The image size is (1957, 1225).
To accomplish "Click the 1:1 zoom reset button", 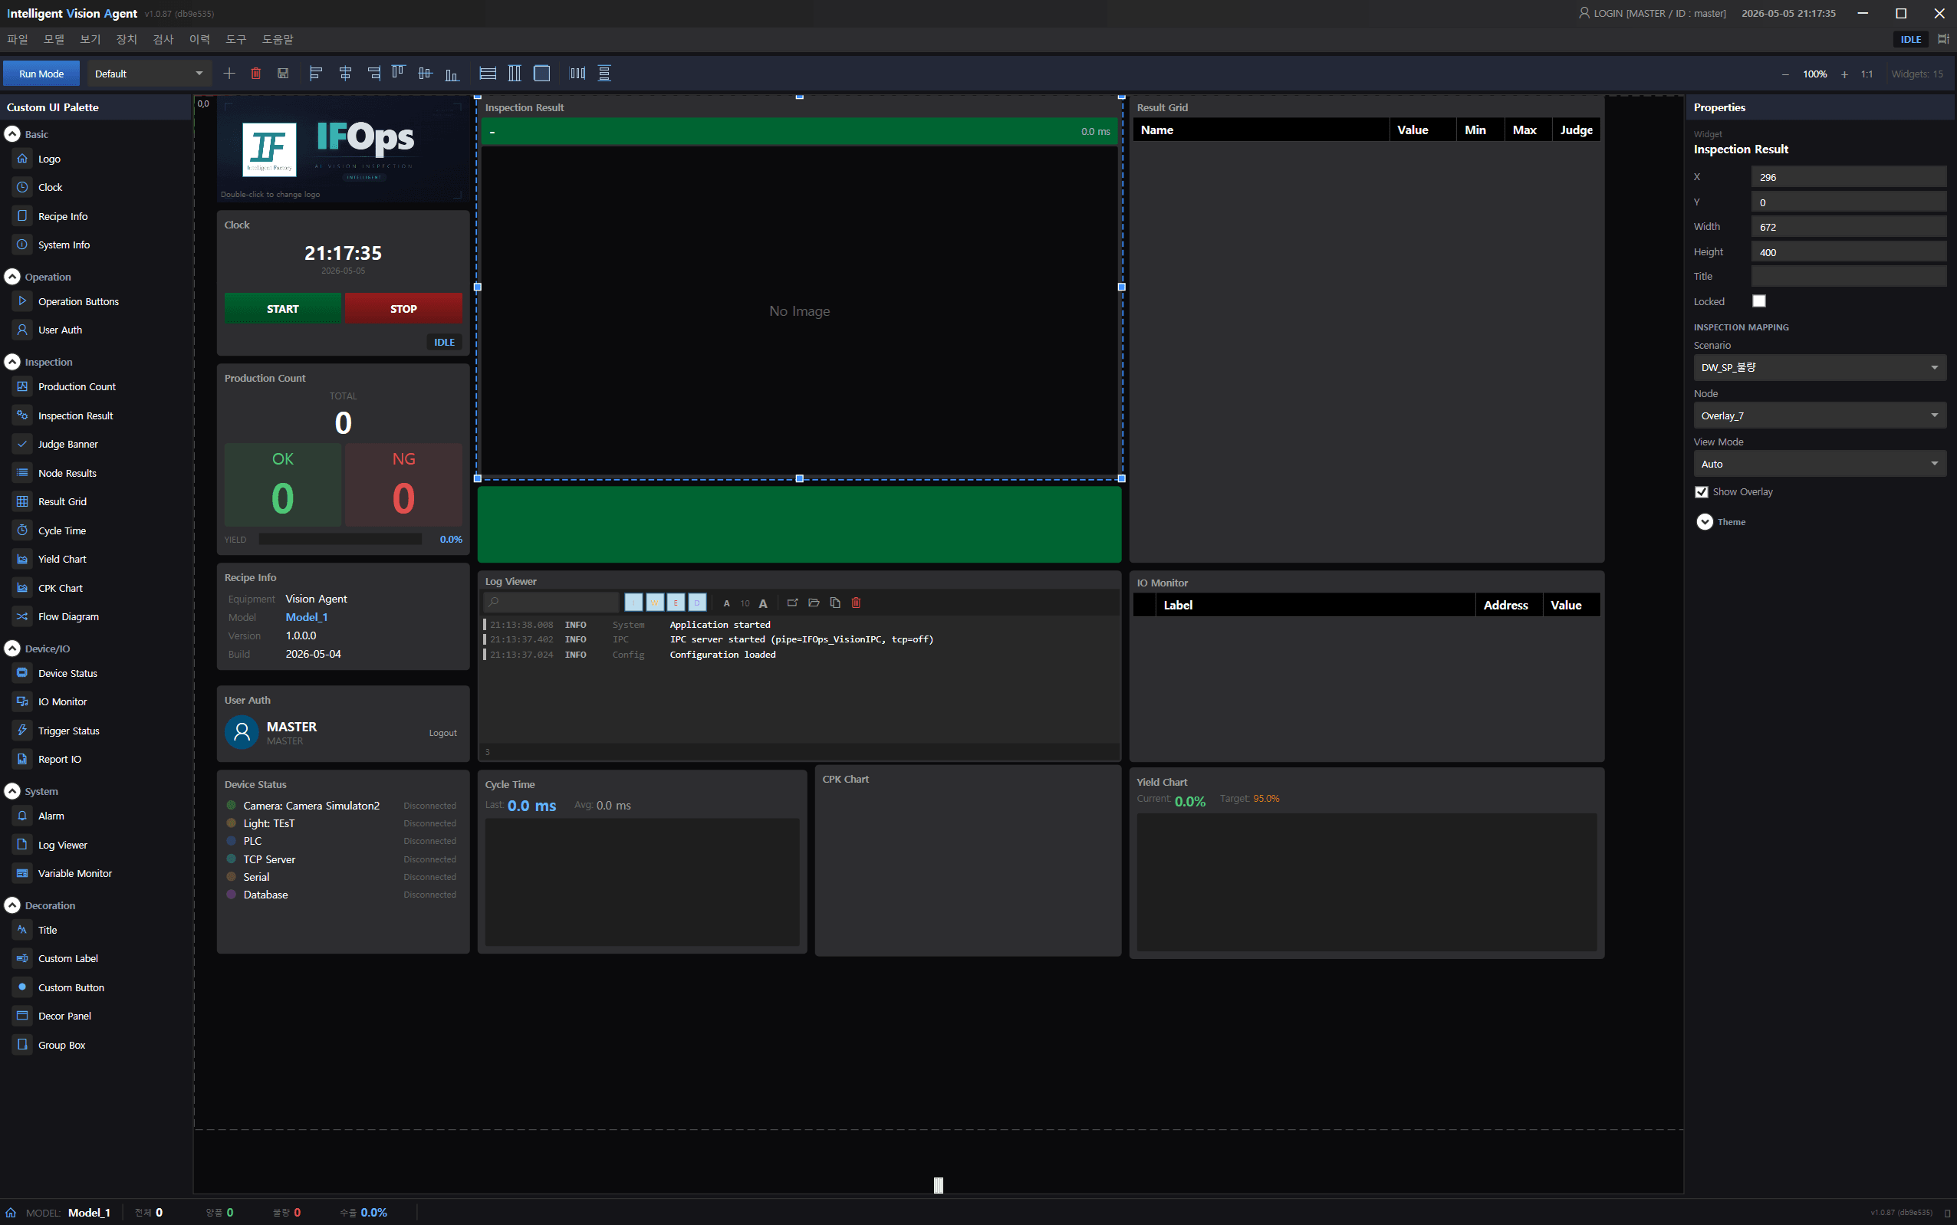I will tap(1867, 74).
